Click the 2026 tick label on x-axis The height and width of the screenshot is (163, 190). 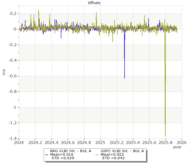pyautogui.click(x=182, y=142)
